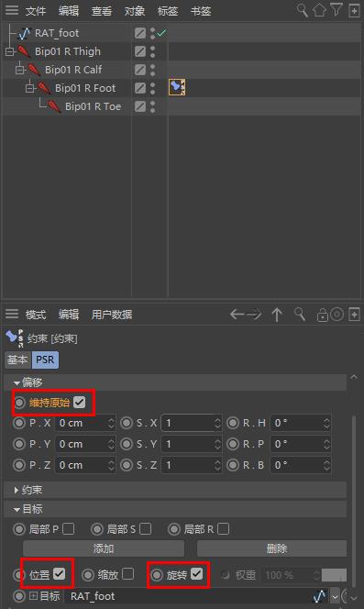The height and width of the screenshot is (609, 364).
Task: Select the Bip01 R Foot joint icon
Action: click(x=44, y=88)
